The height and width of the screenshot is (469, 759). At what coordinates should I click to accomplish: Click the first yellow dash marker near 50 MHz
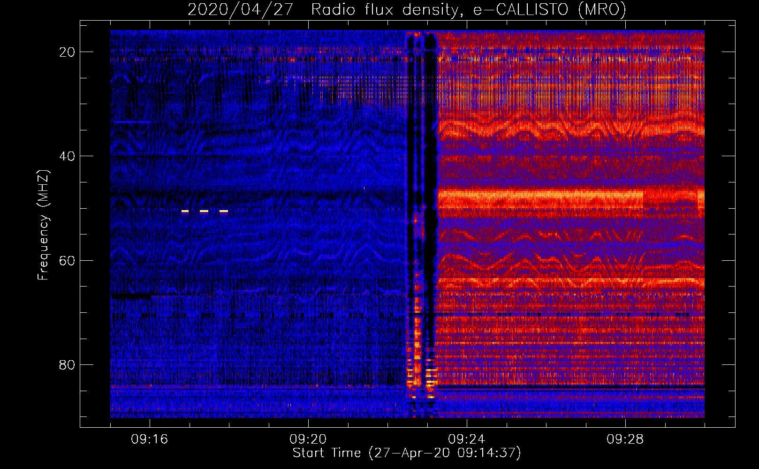tap(185, 212)
